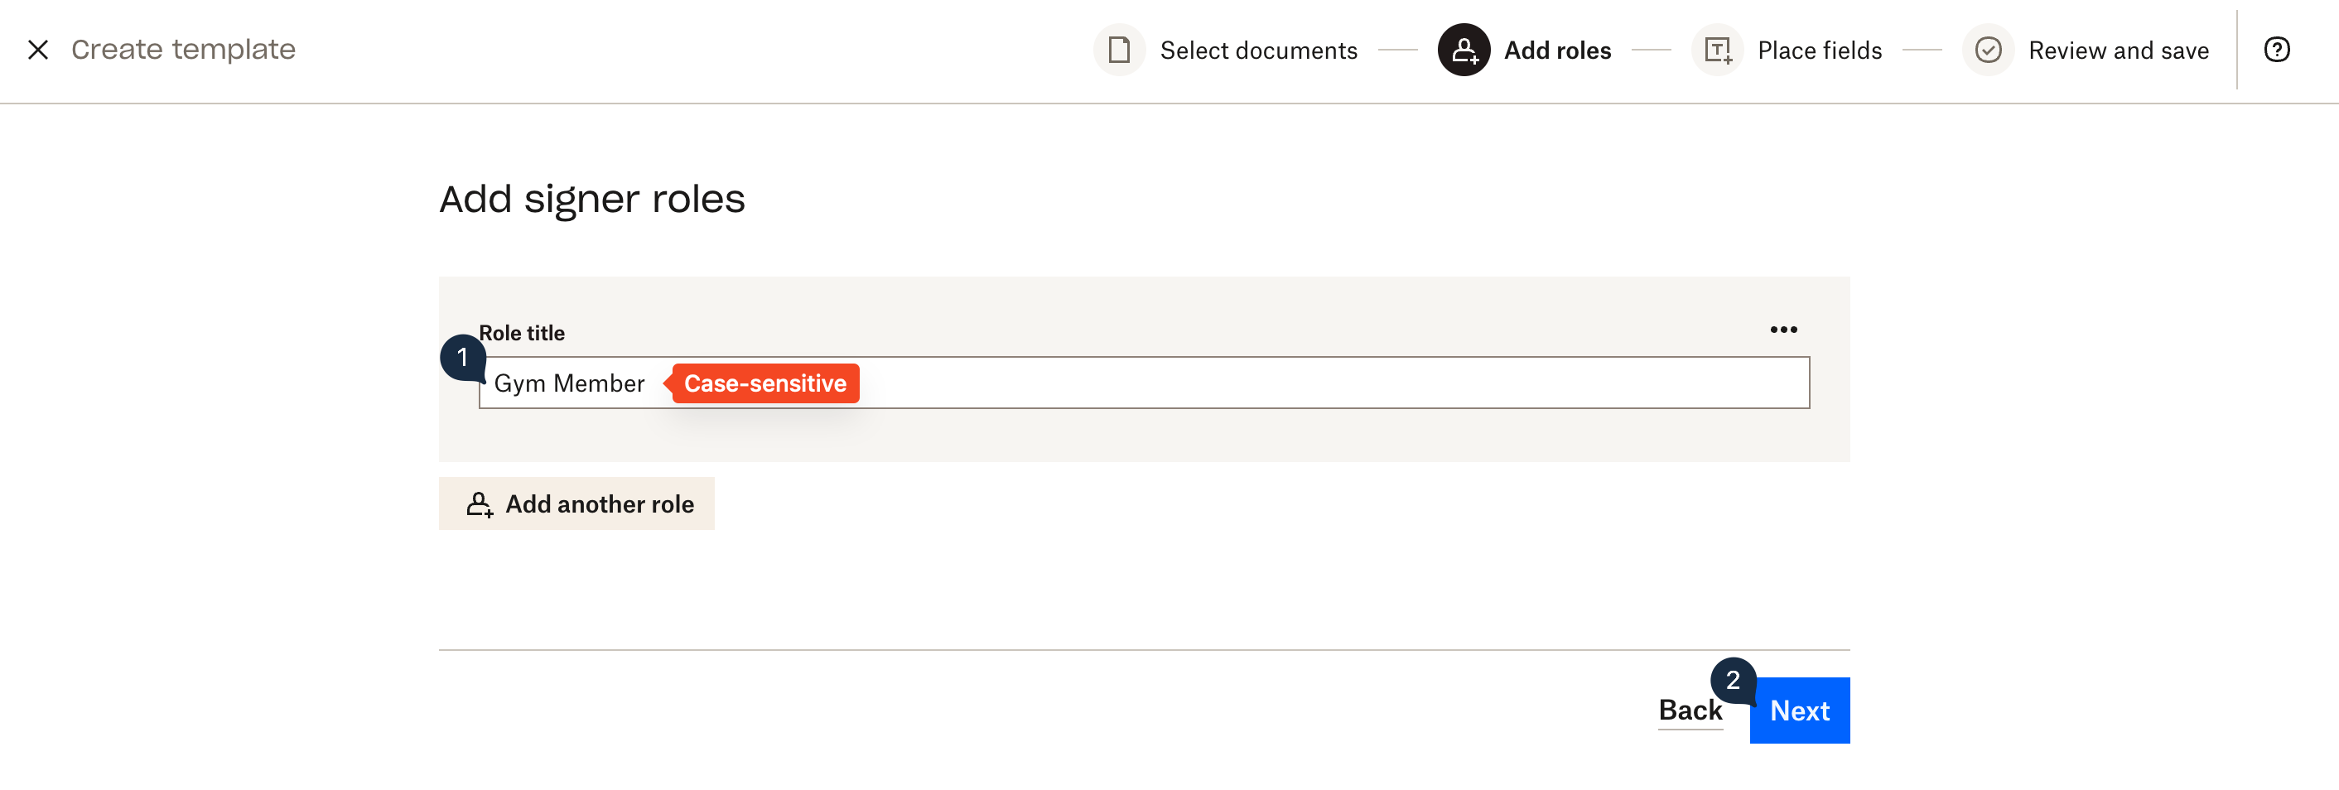Jump to Review and save step
The image size is (2339, 790).
pos(2119,51)
